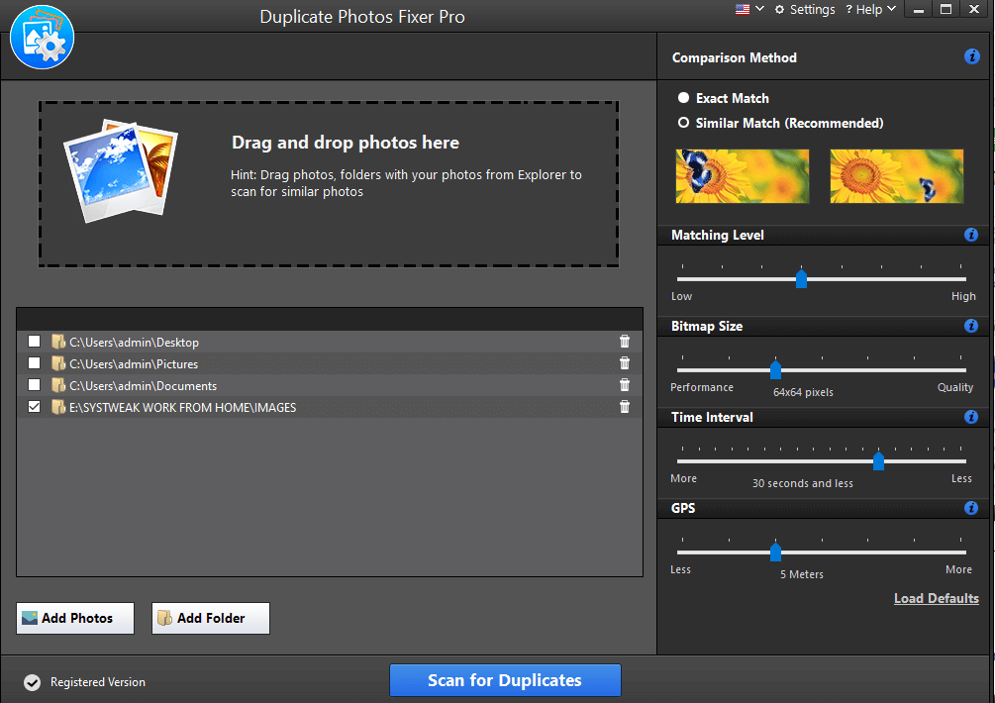This screenshot has width=995, height=703.
Task: Click the Pictures folder icon in list
Action: (x=58, y=363)
